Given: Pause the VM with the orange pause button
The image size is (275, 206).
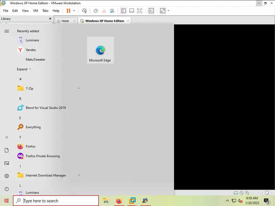Looking at the screenshot, I should tap(68, 11).
